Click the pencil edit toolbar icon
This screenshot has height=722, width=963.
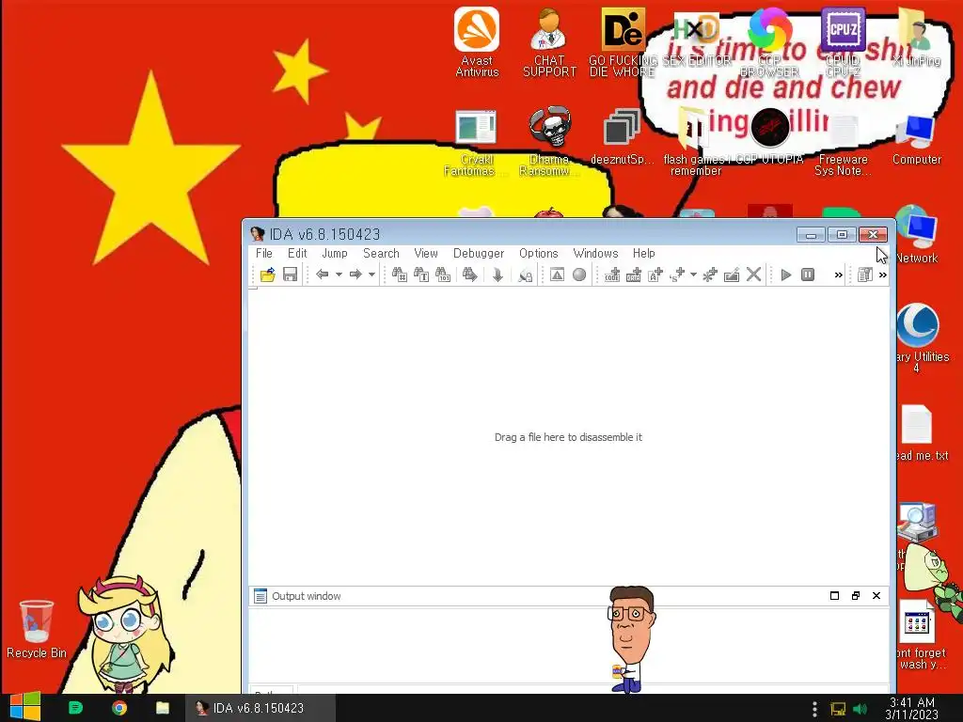(x=732, y=275)
